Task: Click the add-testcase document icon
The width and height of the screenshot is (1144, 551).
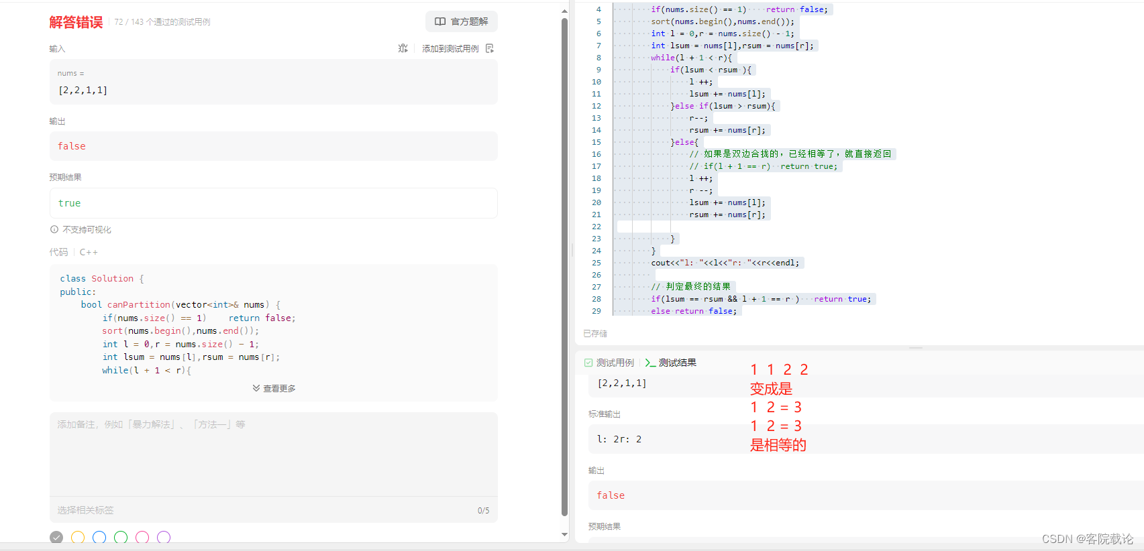Action: point(490,48)
